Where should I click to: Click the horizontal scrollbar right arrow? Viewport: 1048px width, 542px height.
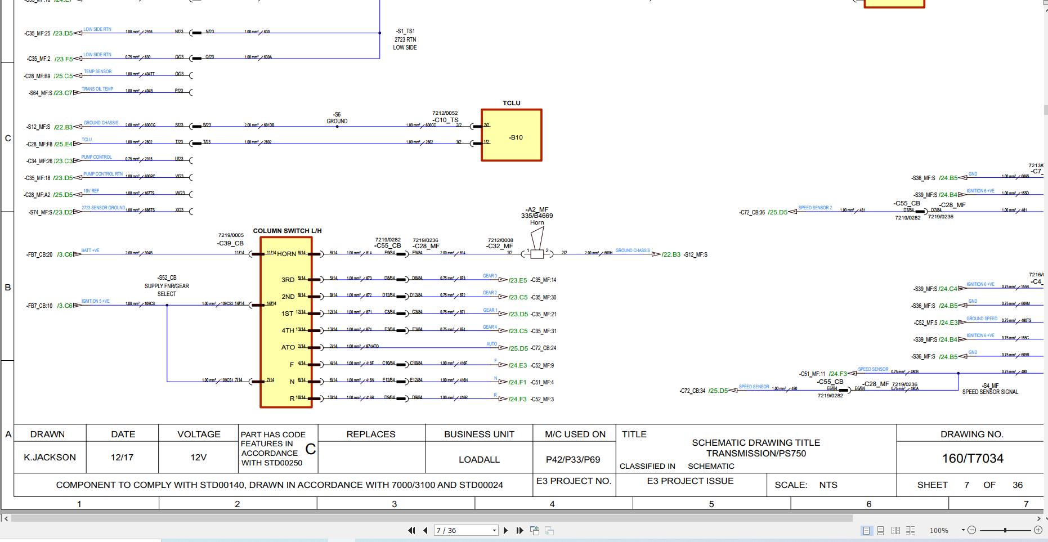[x=1039, y=518]
